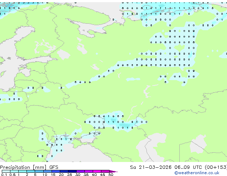Click the 'Precipitation [mm] GFS' title text
This screenshot has height=176, width=227.
pyautogui.click(x=29, y=167)
